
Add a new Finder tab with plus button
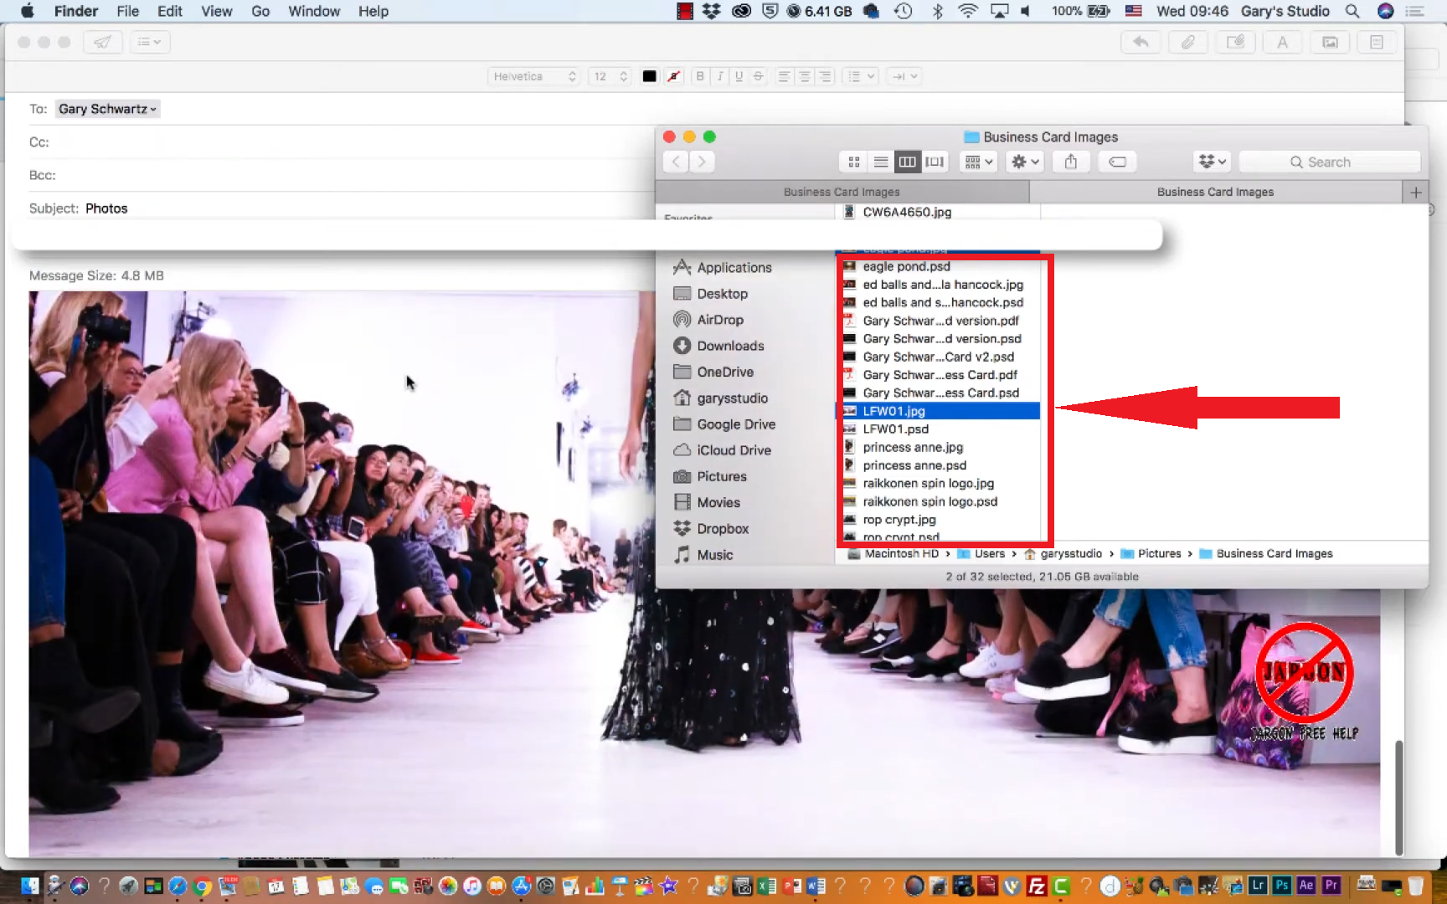(x=1415, y=192)
